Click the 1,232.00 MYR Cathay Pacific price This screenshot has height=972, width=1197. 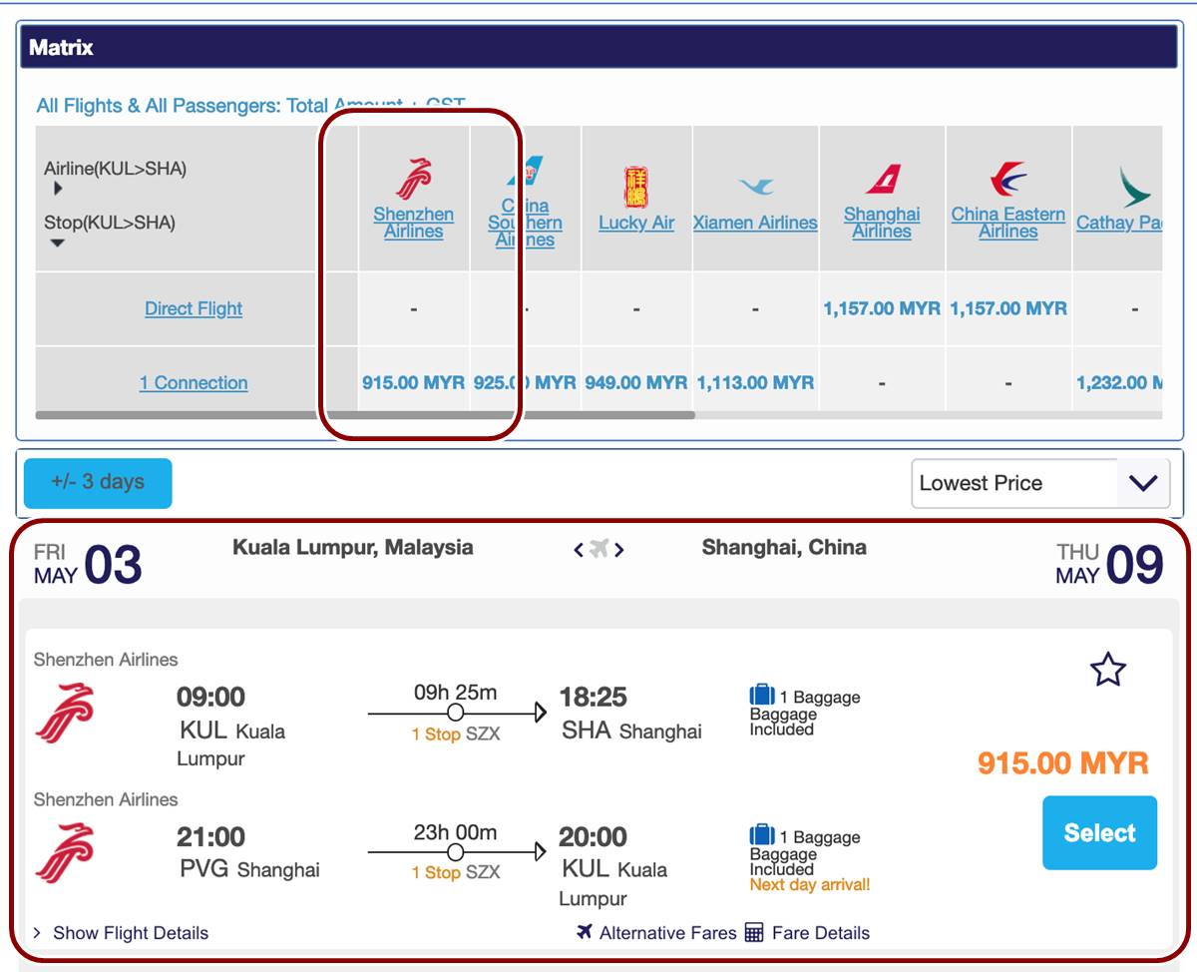(x=1119, y=382)
